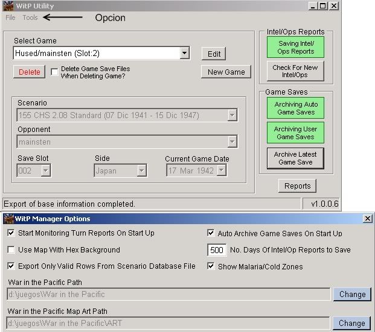The height and width of the screenshot is (332, 375).
Task: Click the WitP Utility title bar app icon
Action: click(8, 6)
